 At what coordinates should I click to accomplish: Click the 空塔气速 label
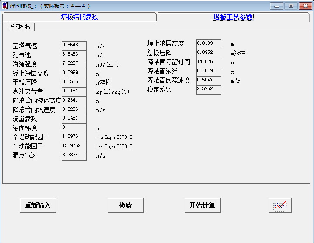click(x=24, y=46)
